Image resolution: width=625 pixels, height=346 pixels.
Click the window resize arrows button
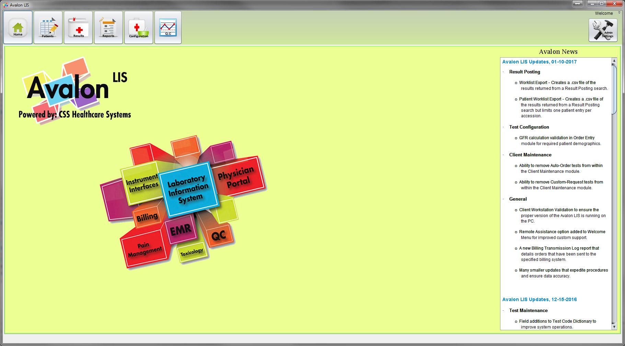pos(578,3)
